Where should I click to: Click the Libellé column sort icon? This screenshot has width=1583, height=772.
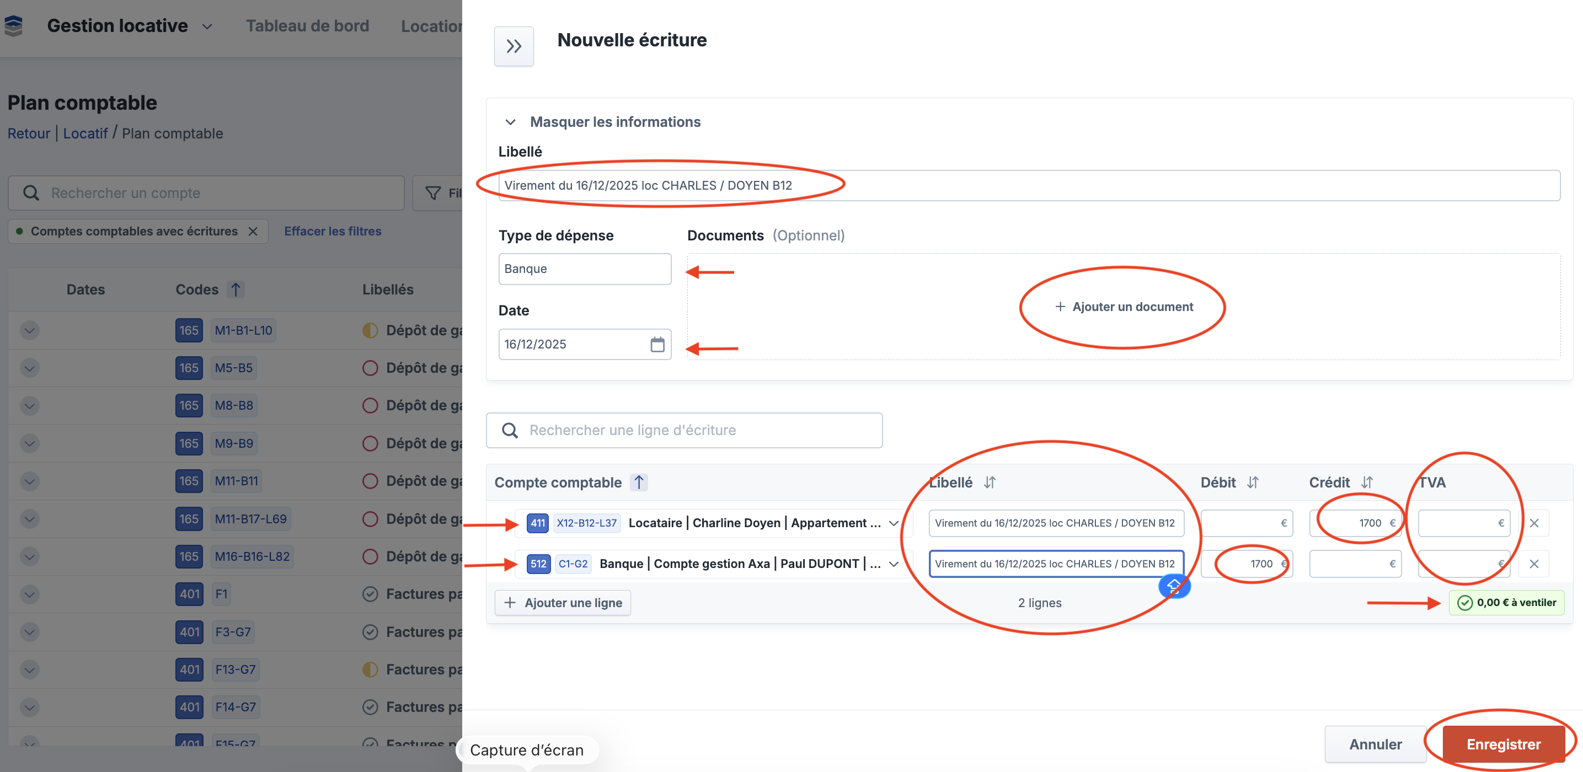coord(989,482)
